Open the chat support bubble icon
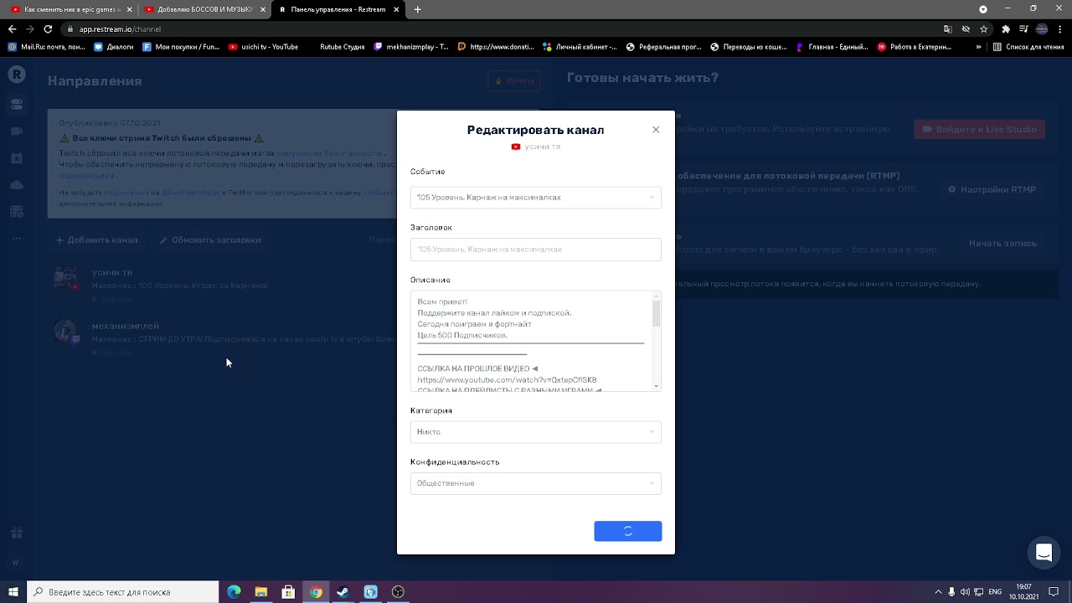The height and width of the screenshot is (603, 1072). point(1044,553)
